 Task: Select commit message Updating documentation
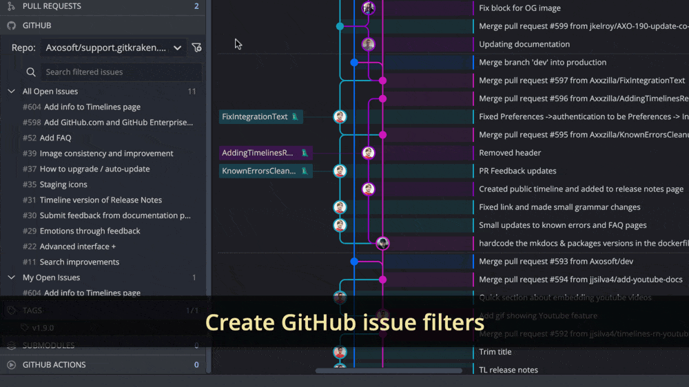point(524,44)
